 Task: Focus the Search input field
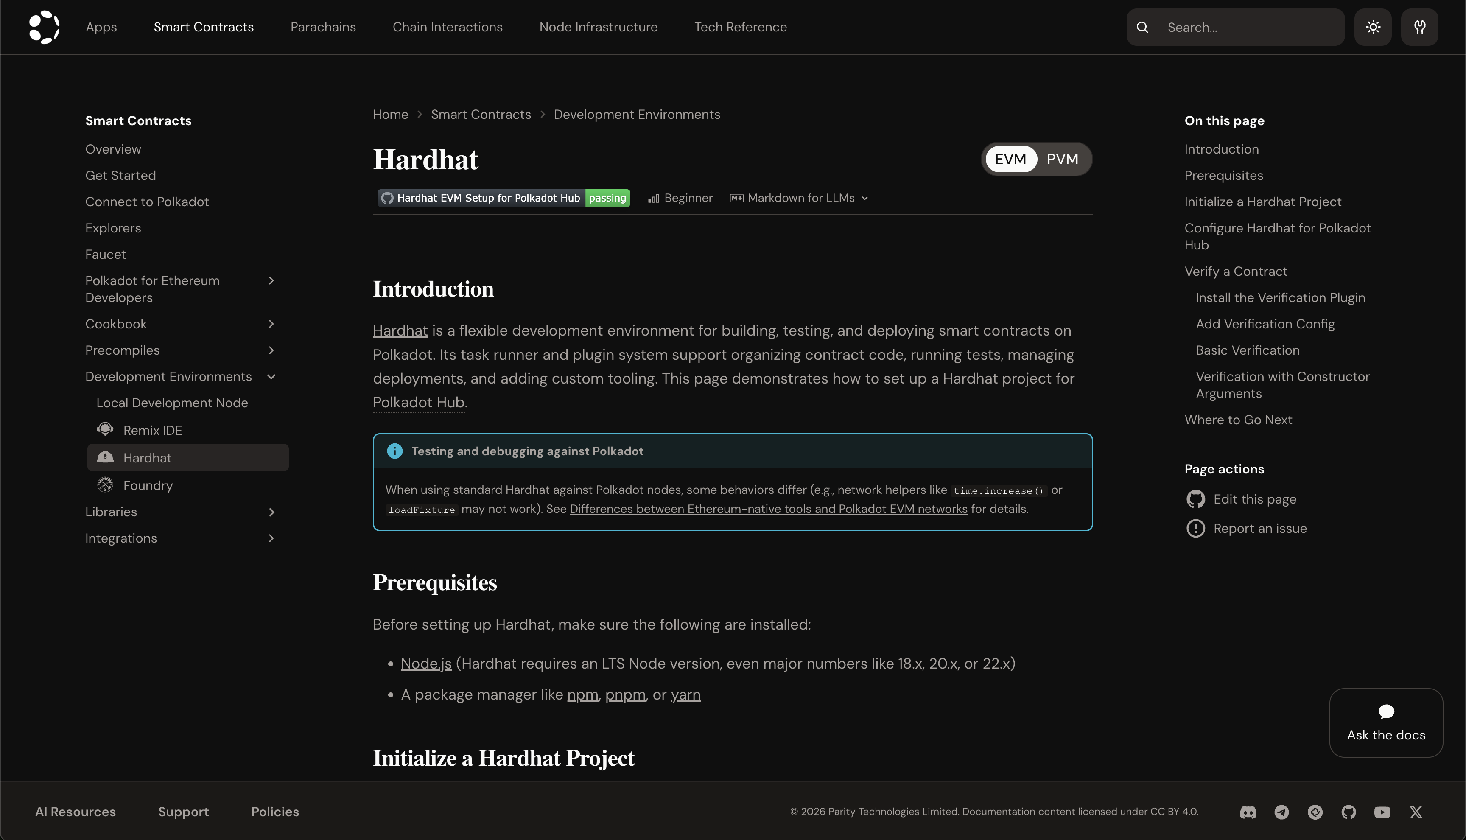(1235, 27)
